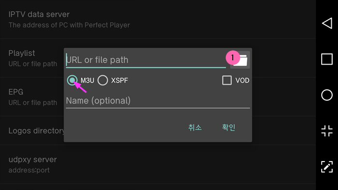
Task: Click the screenshot edit pencil icon
Action: [x=327, y=166]
